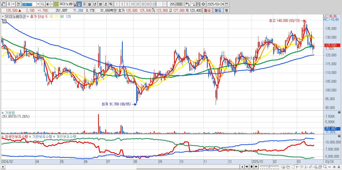Screen dimensions: 342x170
Task: Select the daily '일' period tab
Action: point(79,4)
